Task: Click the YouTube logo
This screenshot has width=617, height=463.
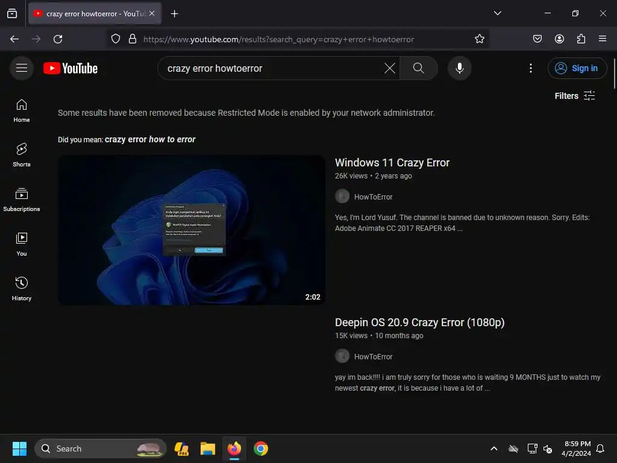Action: click(70, 68)
